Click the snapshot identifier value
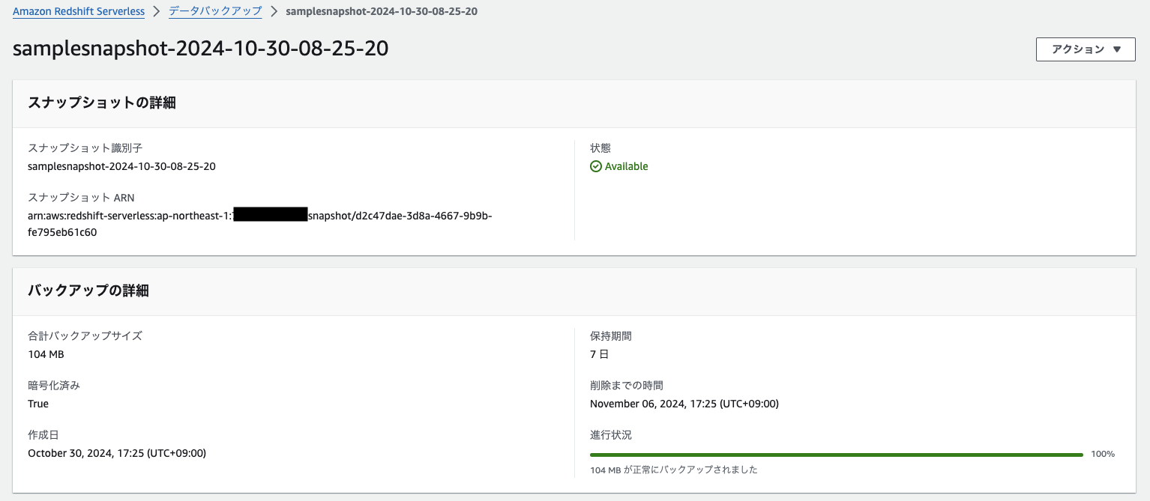This screenshot has width=1150, height=501. (121, 166)
